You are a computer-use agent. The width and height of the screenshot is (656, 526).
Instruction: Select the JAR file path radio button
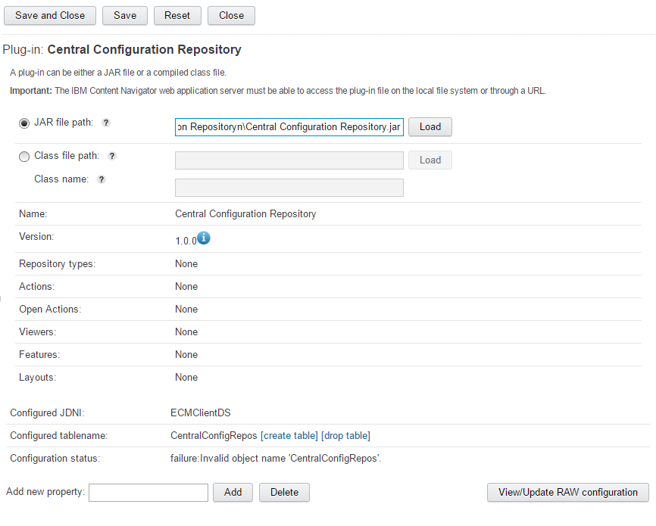click(24, 123)
